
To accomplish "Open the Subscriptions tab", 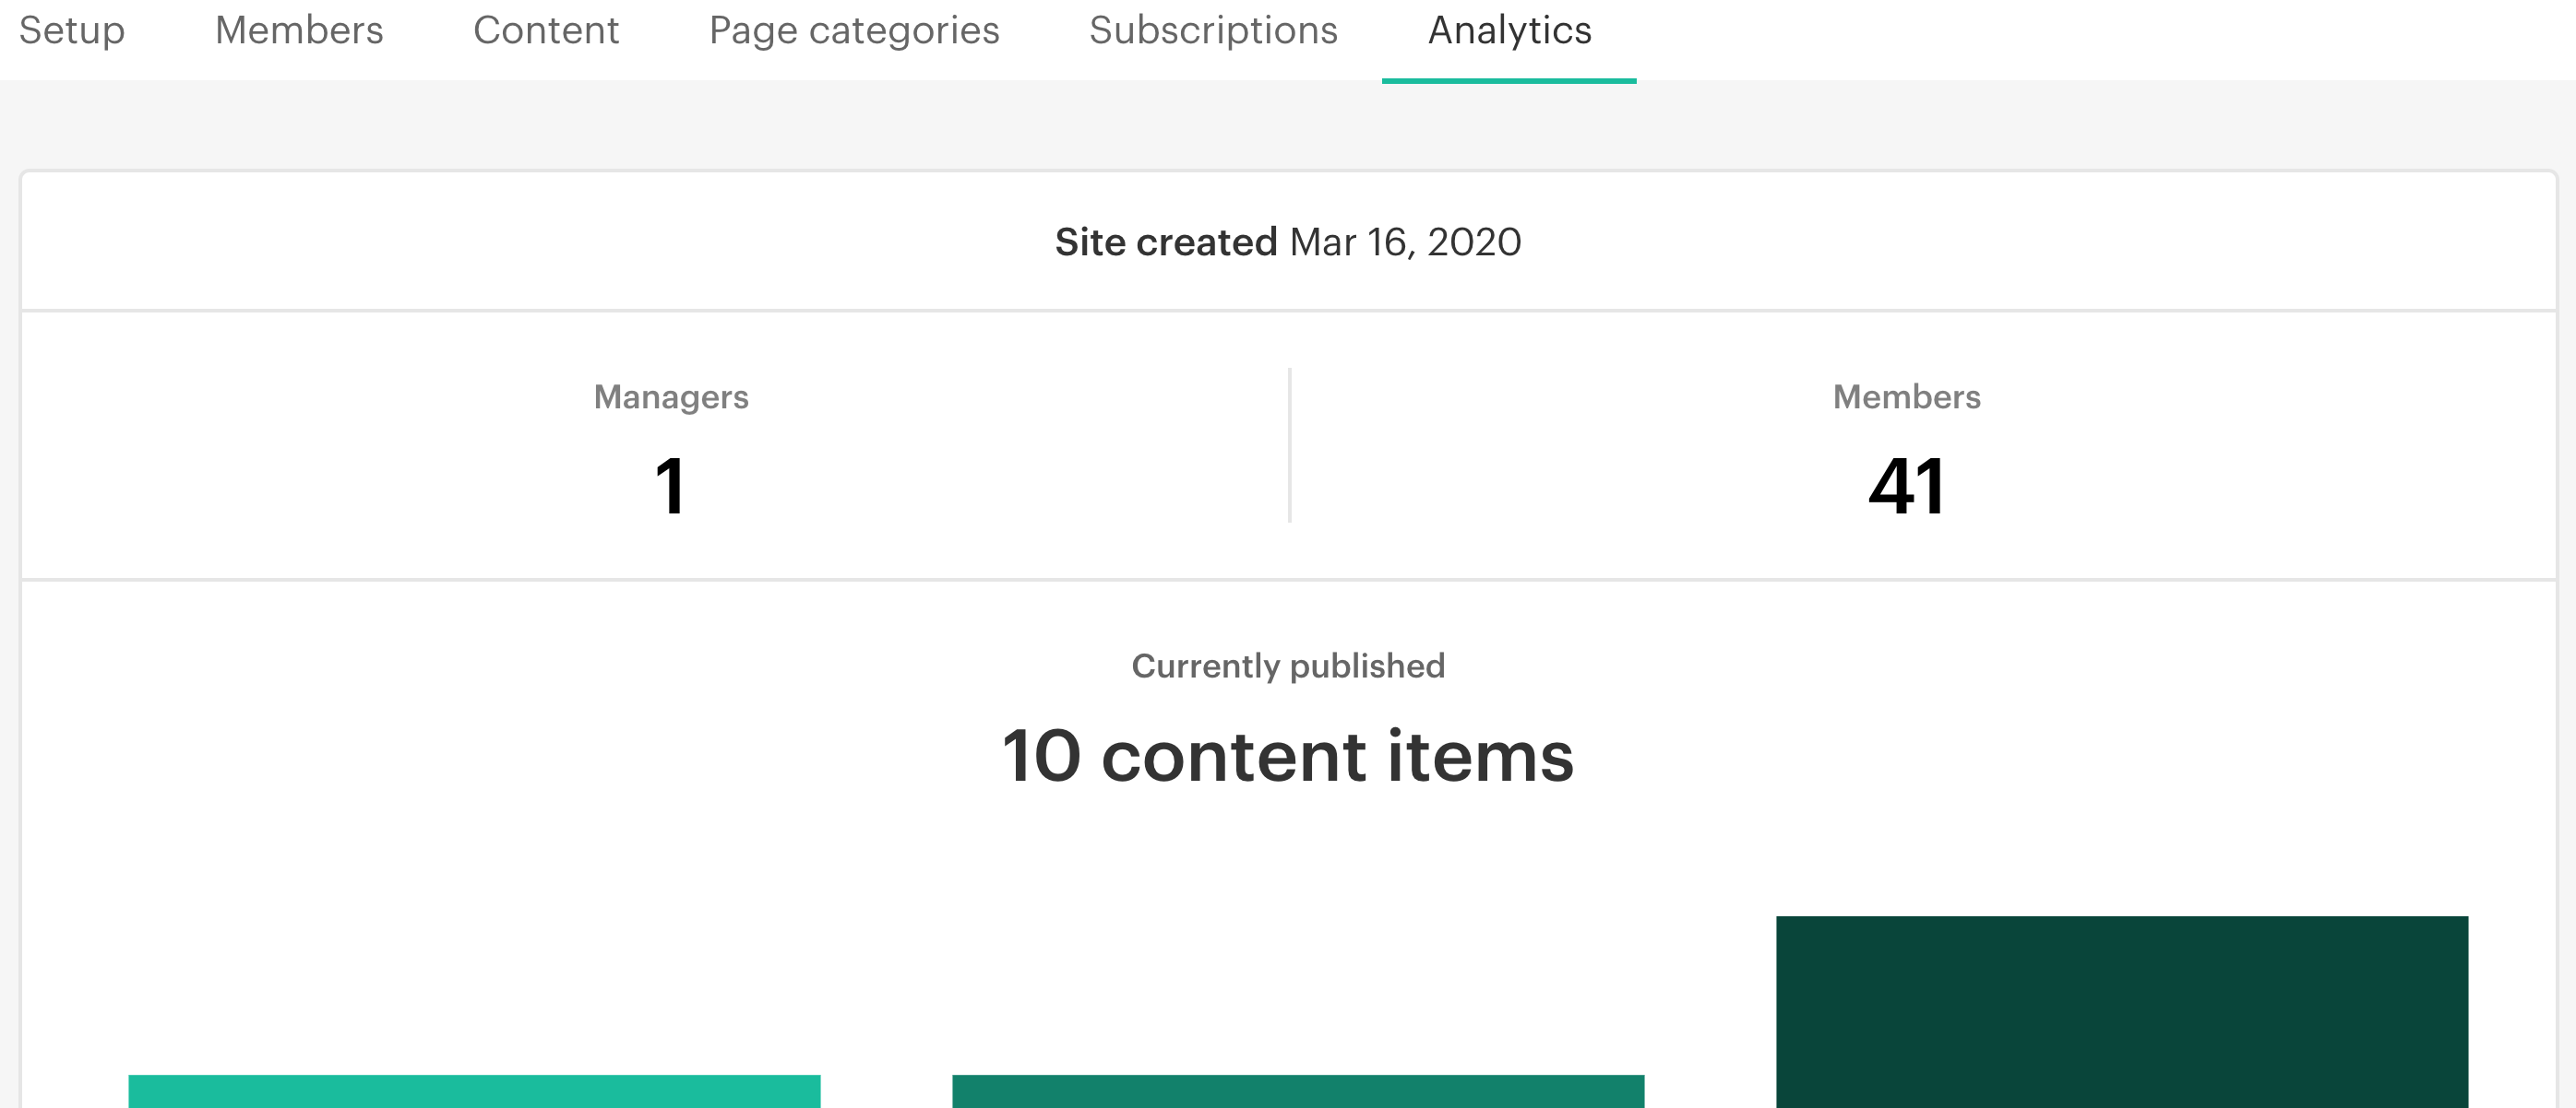I will coord(1213,31).
